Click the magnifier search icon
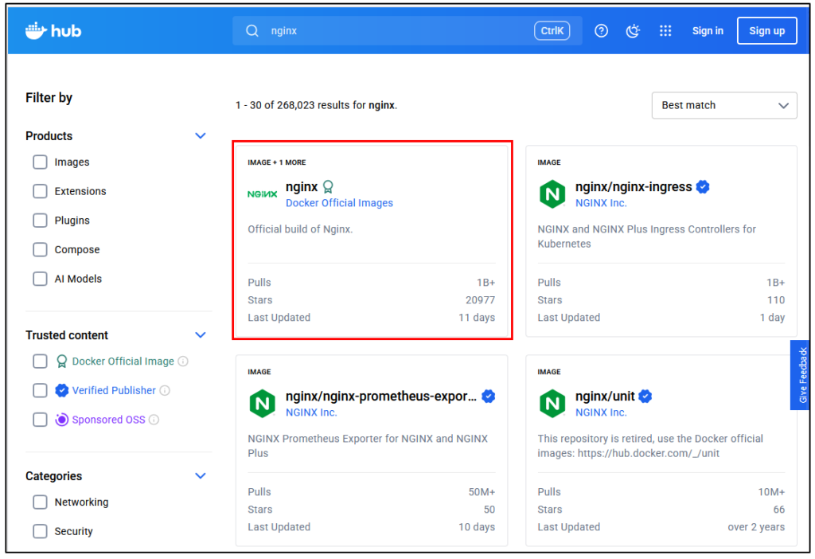 (x=252, y=31)
